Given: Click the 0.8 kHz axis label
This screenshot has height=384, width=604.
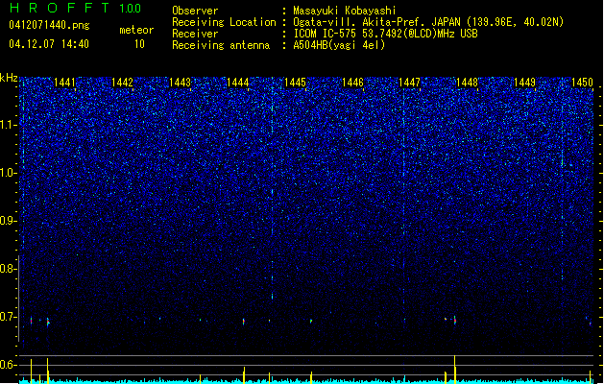Looking at the screenshot, I should (9, 269).
